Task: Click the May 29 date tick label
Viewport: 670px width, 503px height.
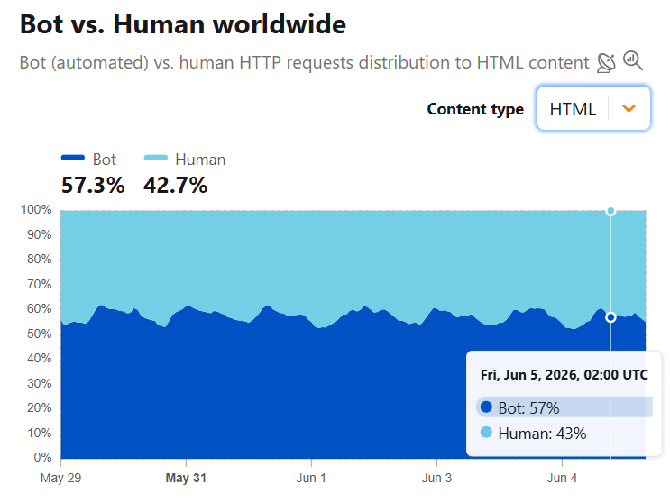Action: tap(60, 478)
